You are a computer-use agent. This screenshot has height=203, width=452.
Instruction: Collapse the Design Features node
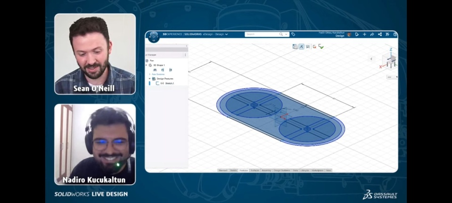pos(150,79)
